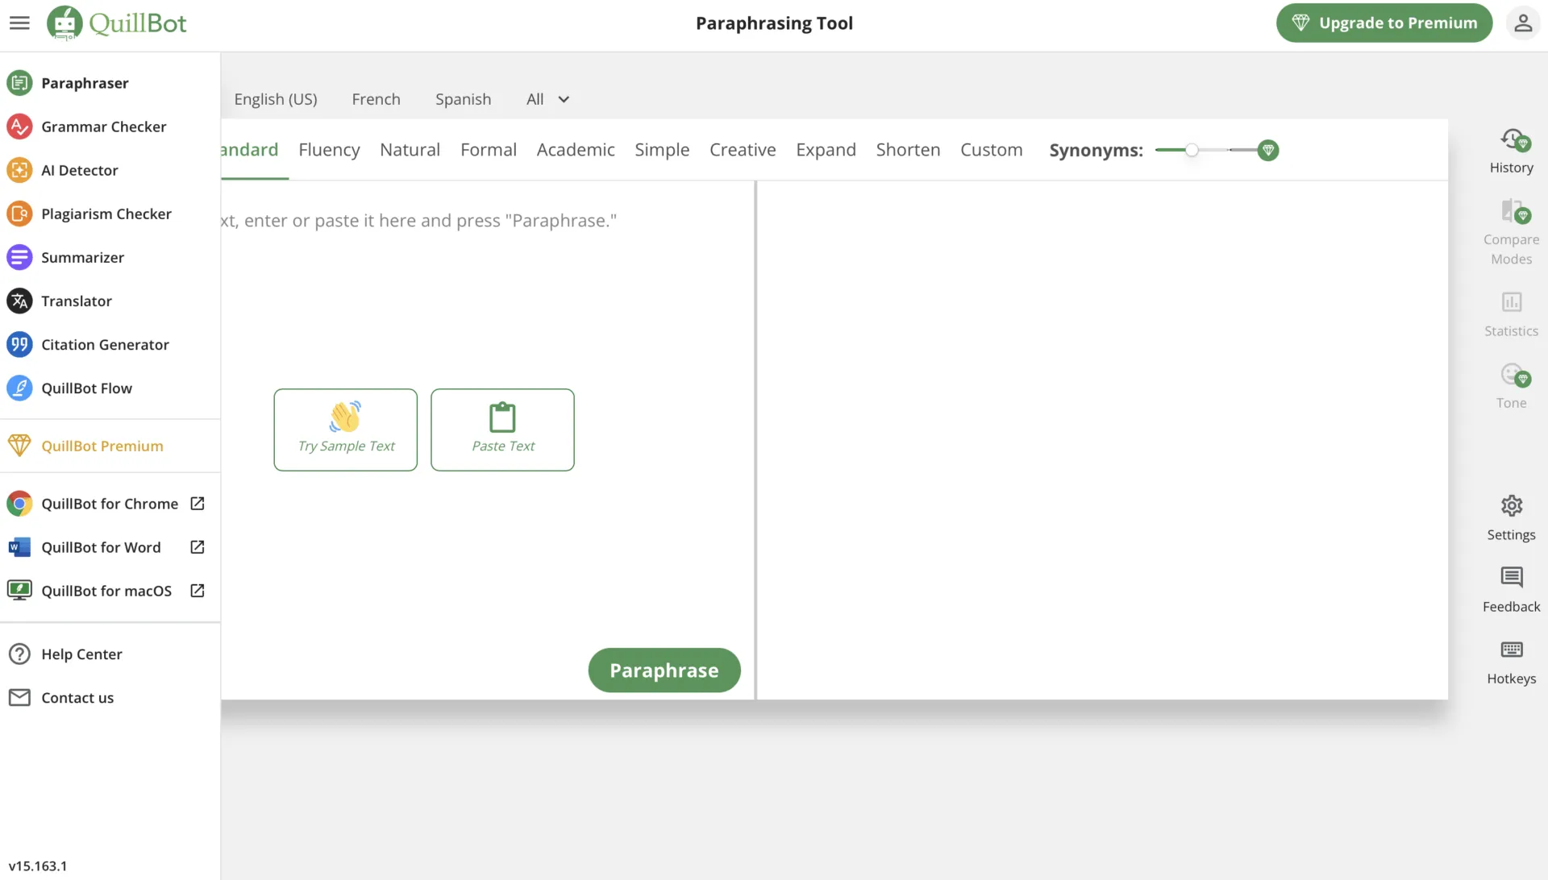This screenshot has width=1548, height=880.
Task: Click the monitor icon for QuillBot for macOS
Action: coord(19,591)
